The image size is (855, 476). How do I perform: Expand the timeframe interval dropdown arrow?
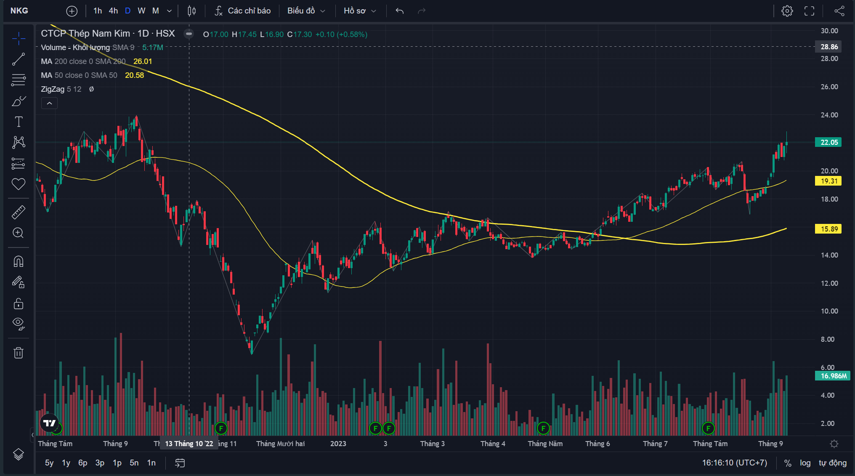pos(169,11)
